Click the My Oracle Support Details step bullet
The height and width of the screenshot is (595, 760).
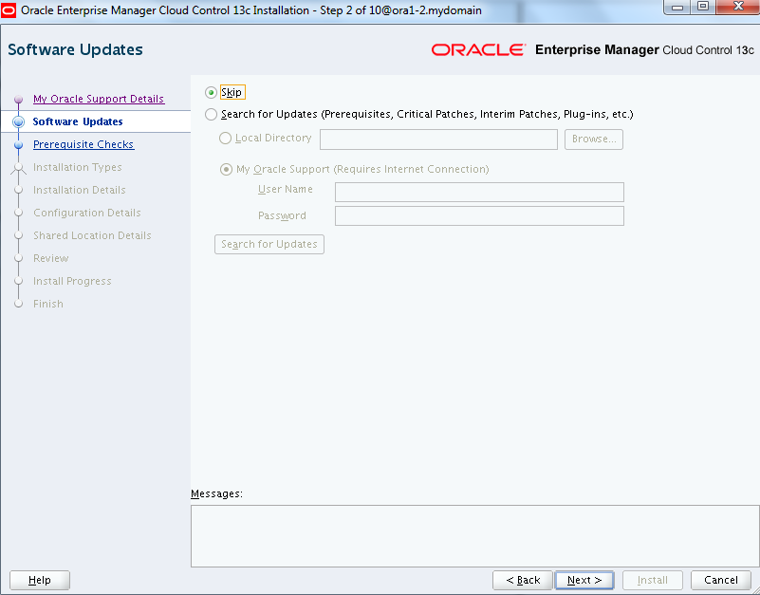tap(18, 100)
